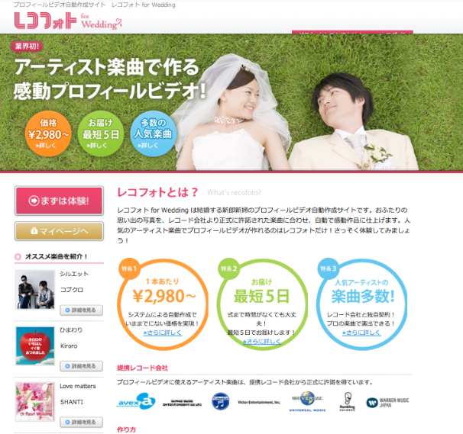Click the Love matters song title
Image resolution: width=463 pixels, height=434 pixels.
tap(78, 386)
